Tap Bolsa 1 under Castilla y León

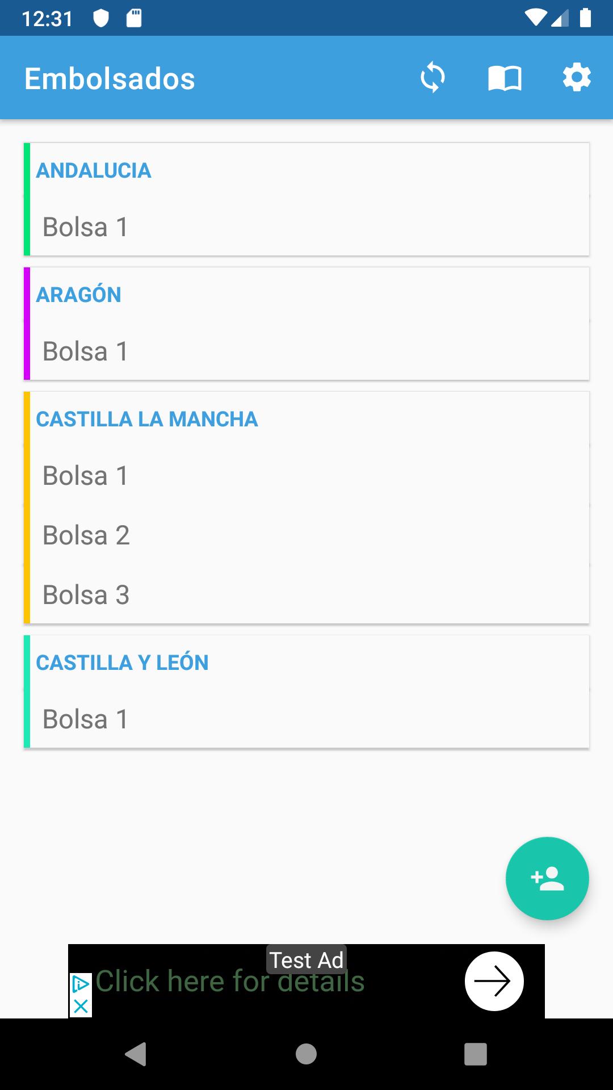86,719
